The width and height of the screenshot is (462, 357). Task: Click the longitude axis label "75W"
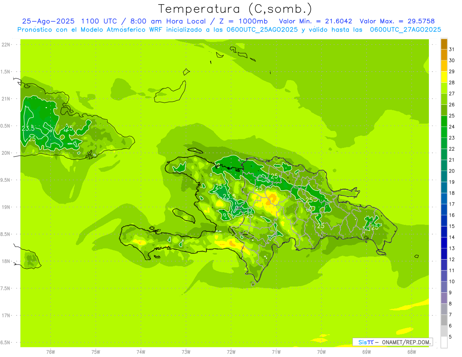tap(96, 352)
